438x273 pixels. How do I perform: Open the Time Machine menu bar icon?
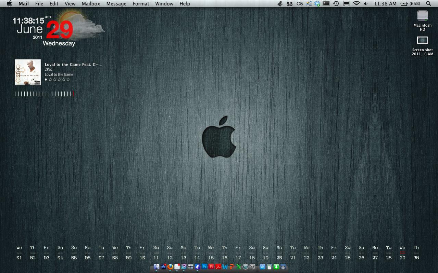click(x=336, y=4)
